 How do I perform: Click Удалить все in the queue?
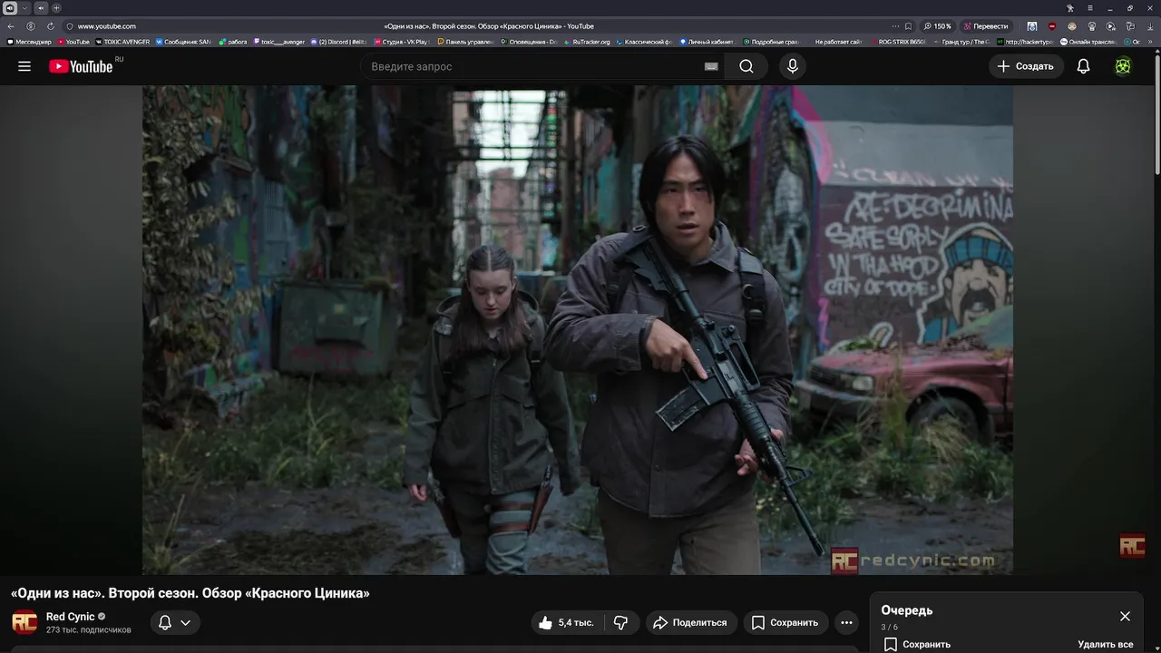pyautogui.click(x=1105, y=644)
